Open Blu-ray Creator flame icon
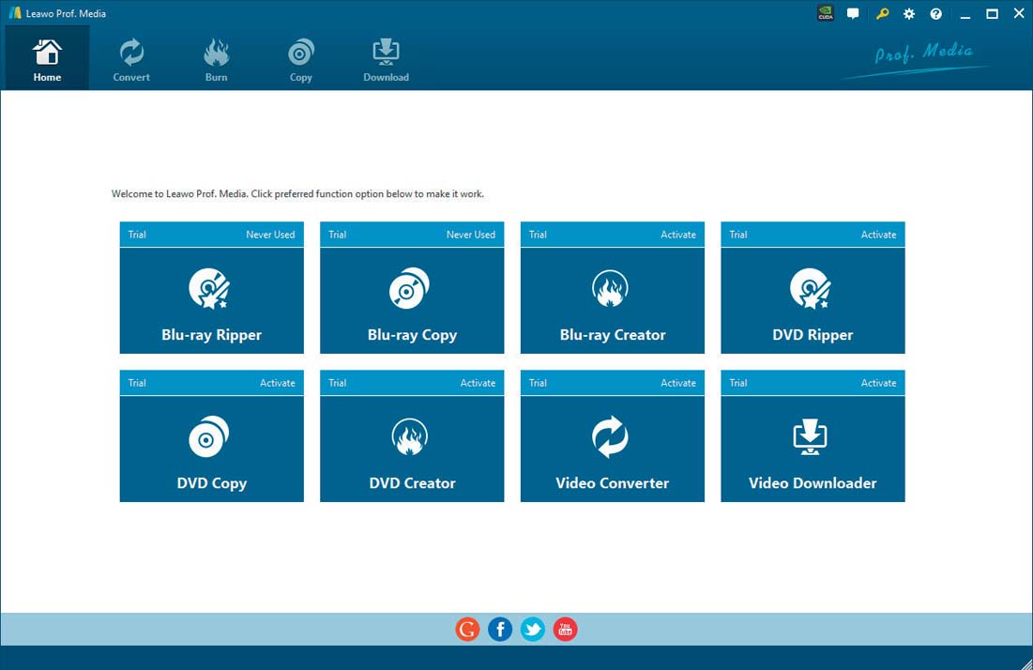1033x670 pixels. click(610, 289)
